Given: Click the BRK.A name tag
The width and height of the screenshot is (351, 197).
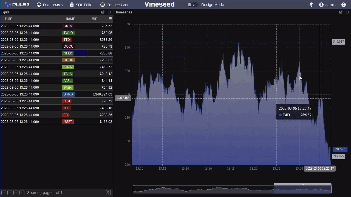Looking at the screenshot, I should click(x=68, y=94).
